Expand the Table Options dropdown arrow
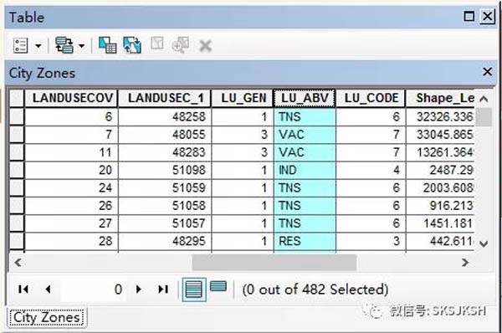 pyautogui.click(x=38, y=46)
